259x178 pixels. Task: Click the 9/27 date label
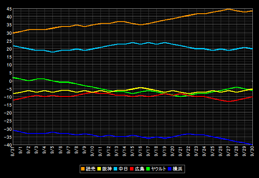coord(229,151)
